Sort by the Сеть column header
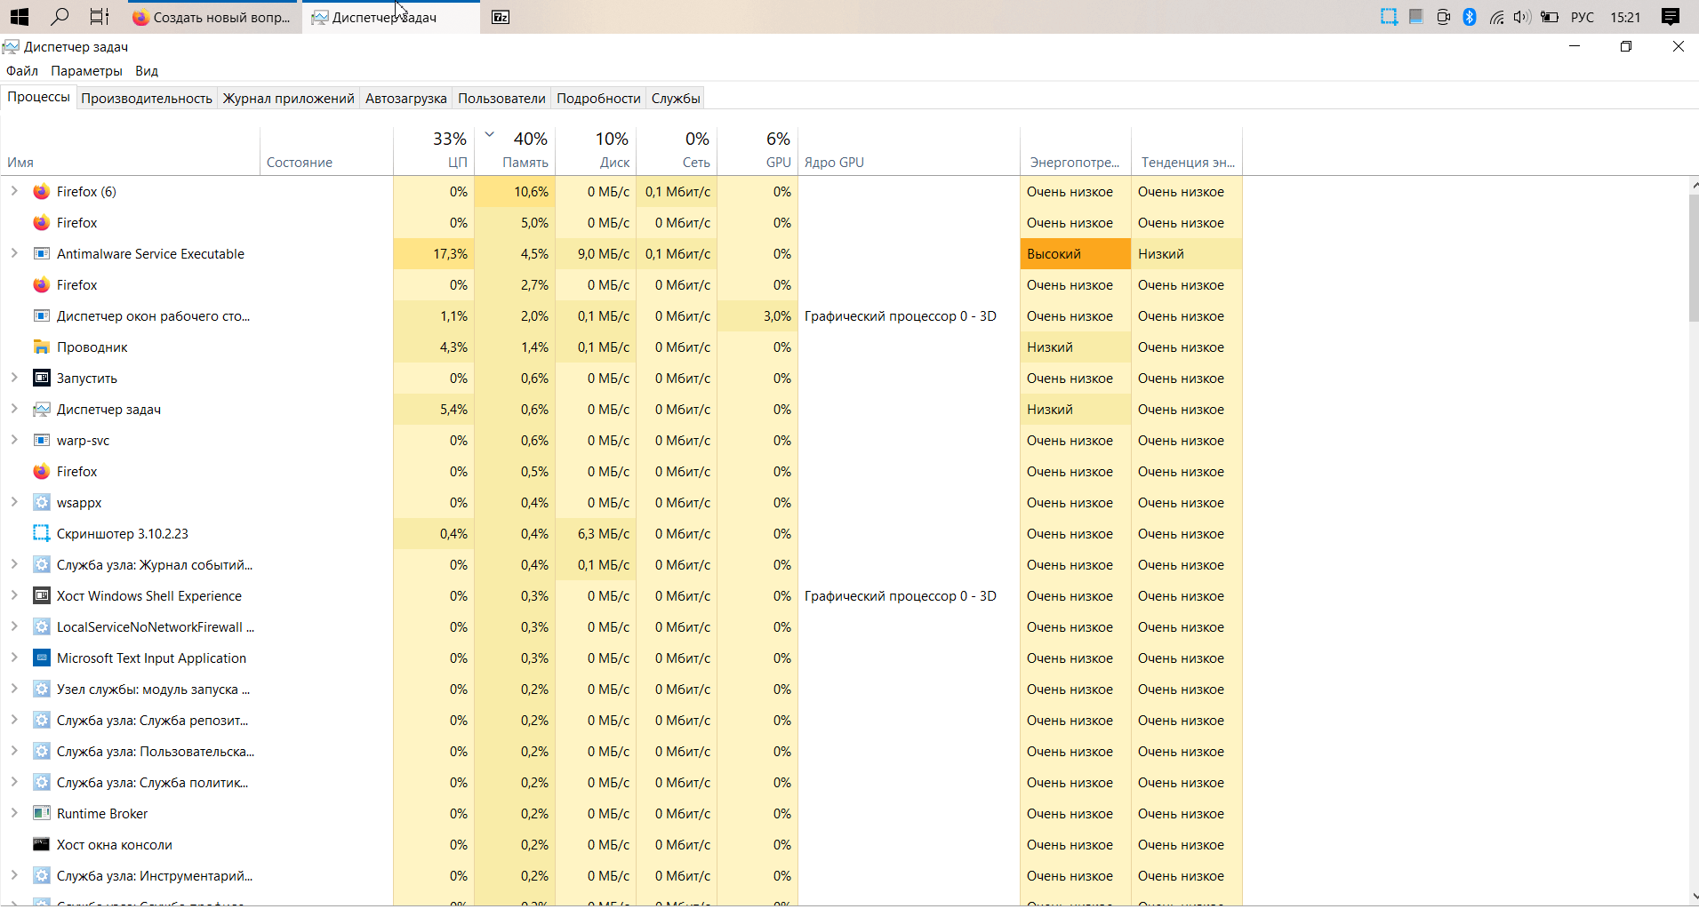Image resolution: width=1699 pixels, height=917 pixels. point(677,151)
